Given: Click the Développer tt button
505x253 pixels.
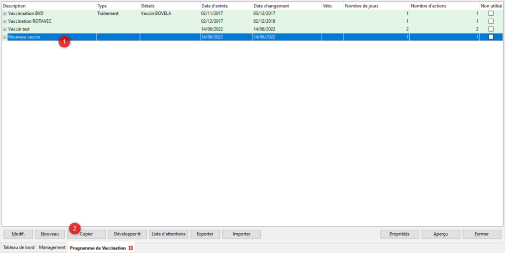Looking at the screenshot, I should coord(127,234).
